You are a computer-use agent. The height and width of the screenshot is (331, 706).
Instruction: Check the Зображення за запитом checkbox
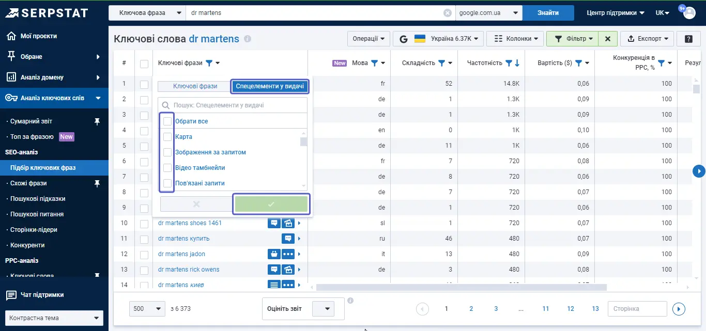tap(167, 152)
